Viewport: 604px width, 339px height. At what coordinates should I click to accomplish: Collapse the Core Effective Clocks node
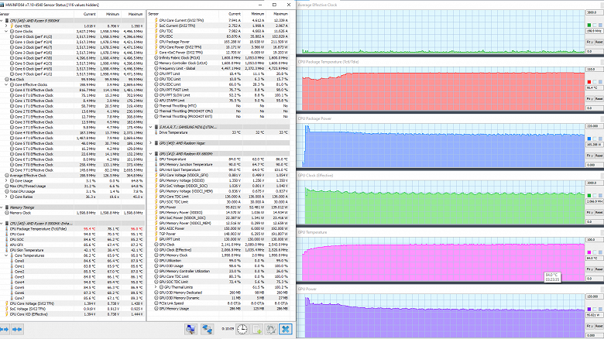point(6,85)
